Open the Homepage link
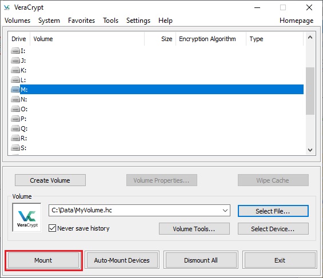 (x=297, y=21)
